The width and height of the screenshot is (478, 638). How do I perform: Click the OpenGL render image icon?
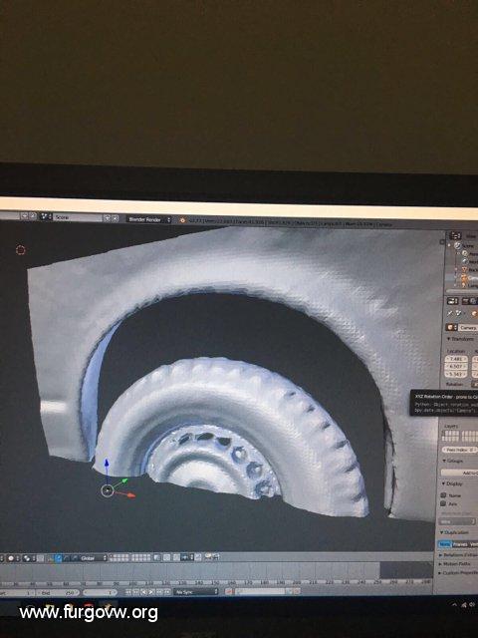[208, 556]
